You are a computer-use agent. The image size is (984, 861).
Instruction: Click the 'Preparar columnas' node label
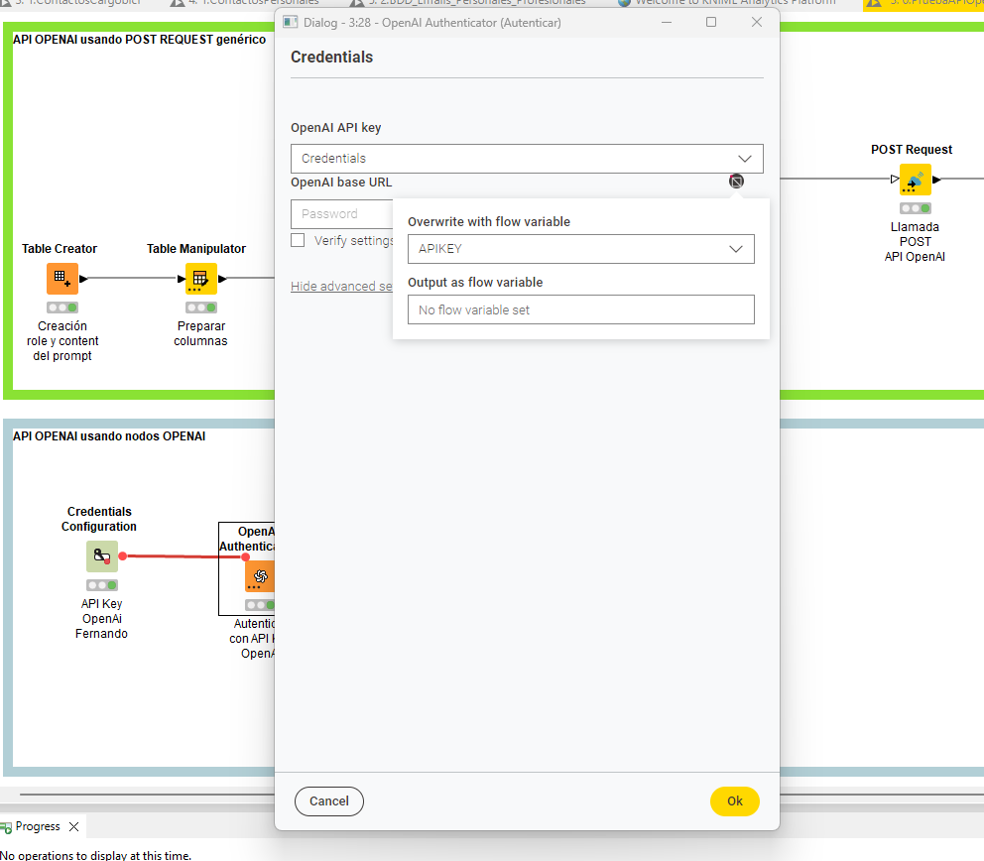(200, 334)
